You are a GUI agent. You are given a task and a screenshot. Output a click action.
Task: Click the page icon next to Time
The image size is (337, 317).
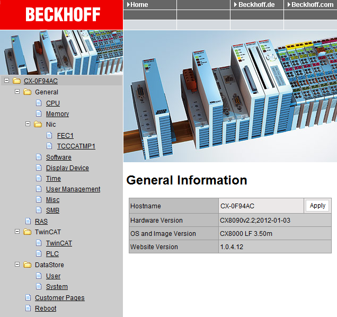39,178
